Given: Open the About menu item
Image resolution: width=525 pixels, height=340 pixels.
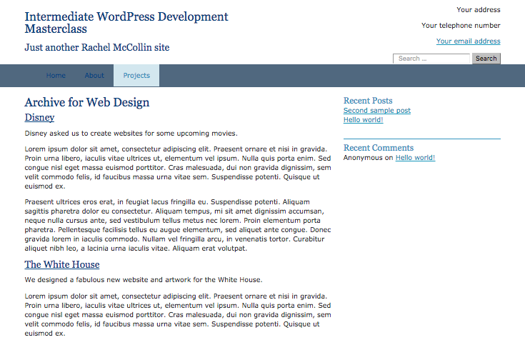Looking at the screenshot, I should click(x=94, y=76).
